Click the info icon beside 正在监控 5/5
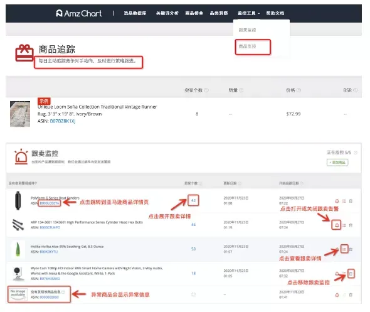The image size is (370, 312). click(356, 153)
